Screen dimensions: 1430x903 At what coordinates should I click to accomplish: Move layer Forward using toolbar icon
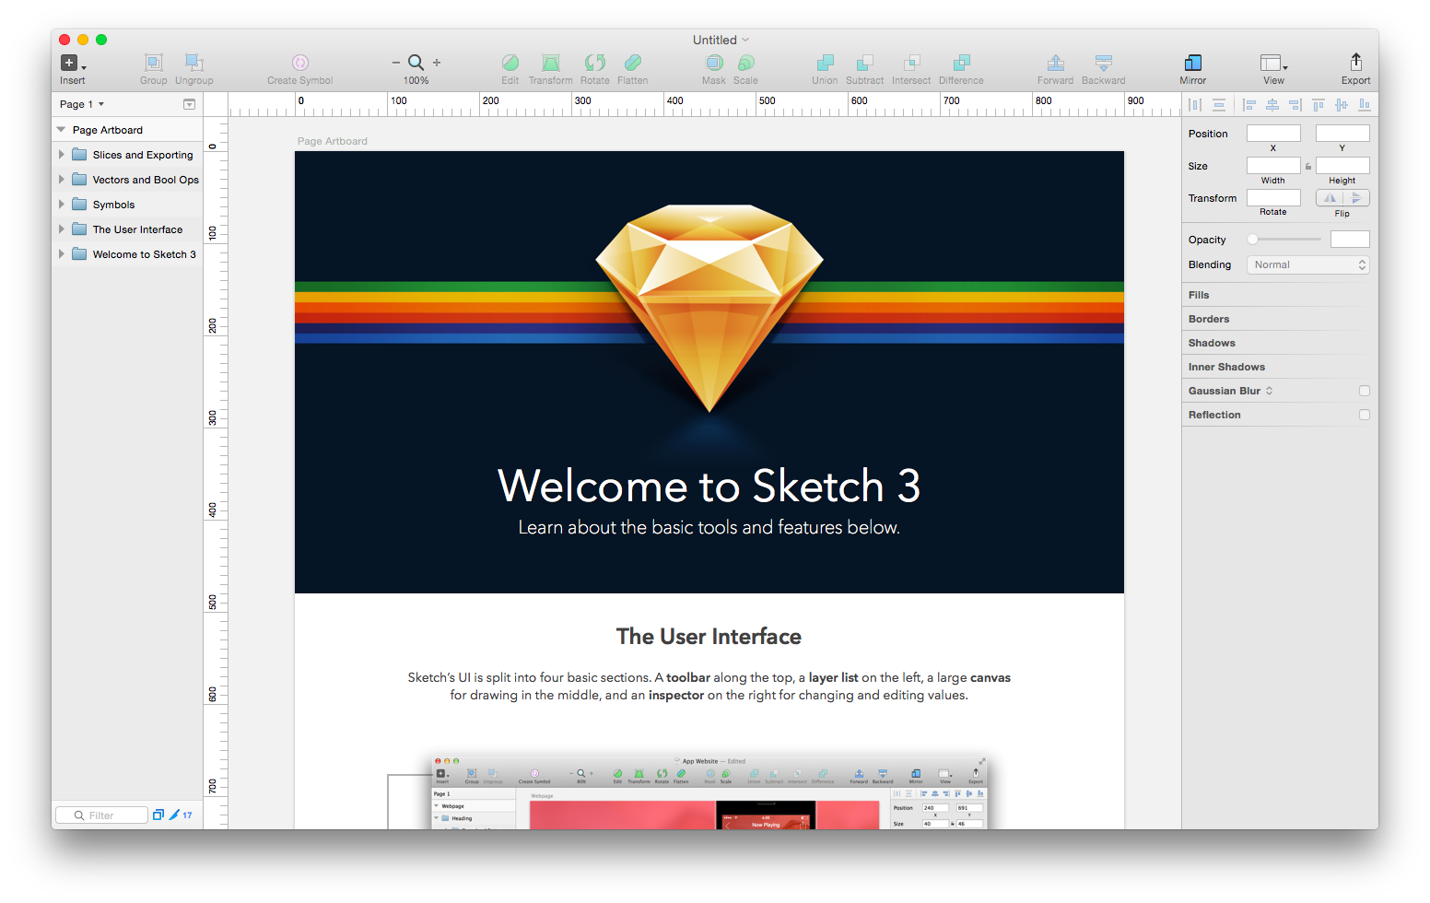(x=1056, y=63)
